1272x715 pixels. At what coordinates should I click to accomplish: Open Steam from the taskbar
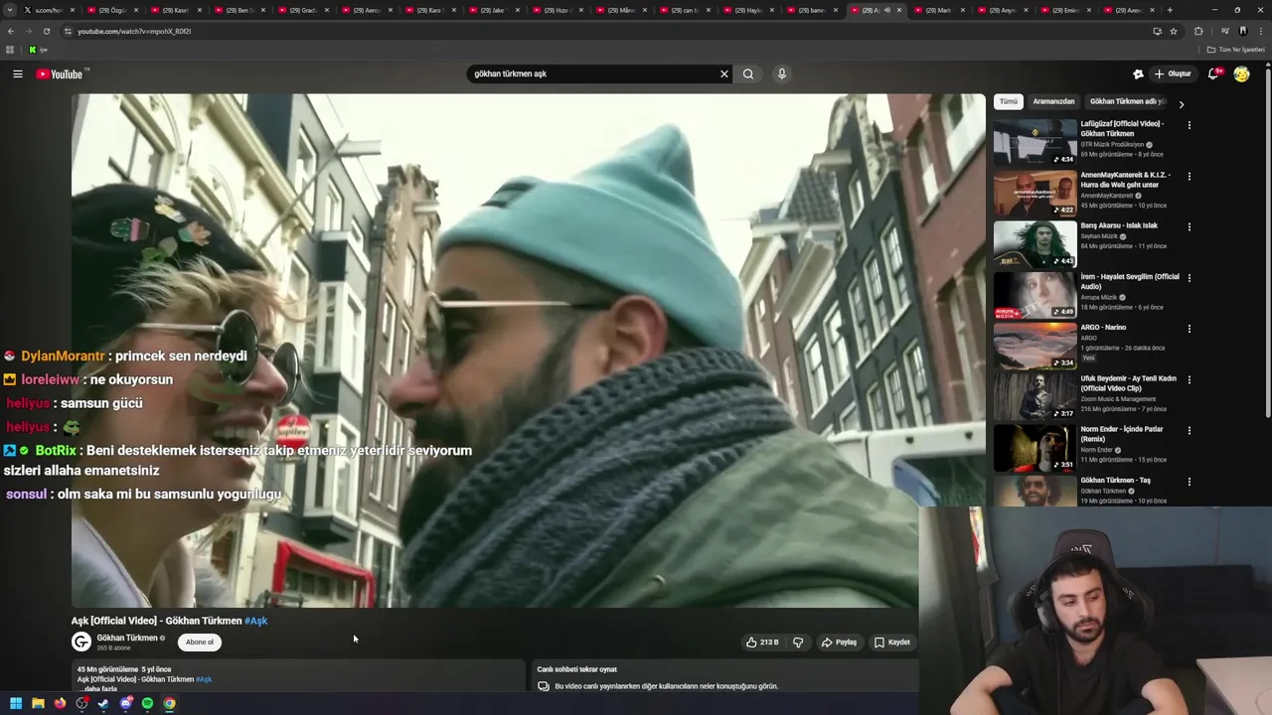coord(103,703)
